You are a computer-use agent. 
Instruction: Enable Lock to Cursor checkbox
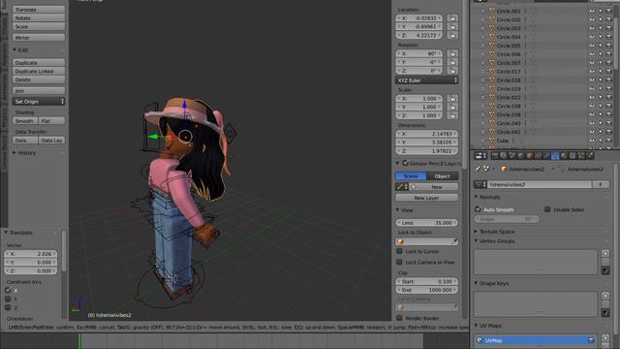[x=399, y=251]
